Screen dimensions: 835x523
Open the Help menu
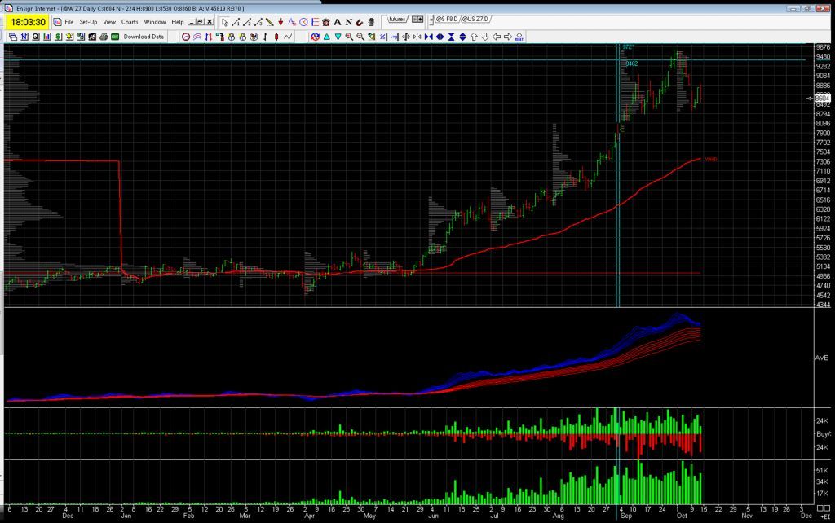point(177,22)
